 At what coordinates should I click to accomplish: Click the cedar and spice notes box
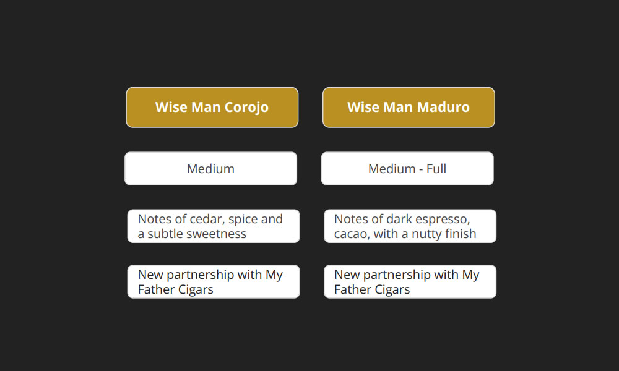(214, 226)
